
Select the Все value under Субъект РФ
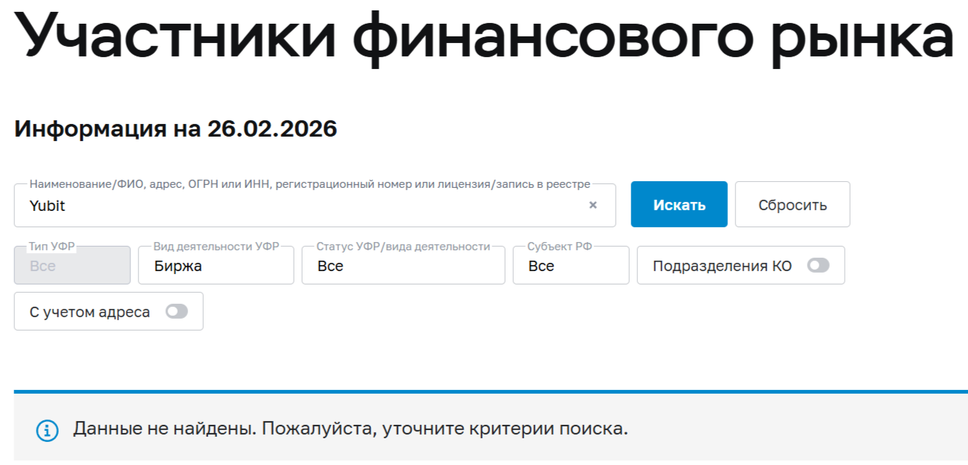pos(570,265)
